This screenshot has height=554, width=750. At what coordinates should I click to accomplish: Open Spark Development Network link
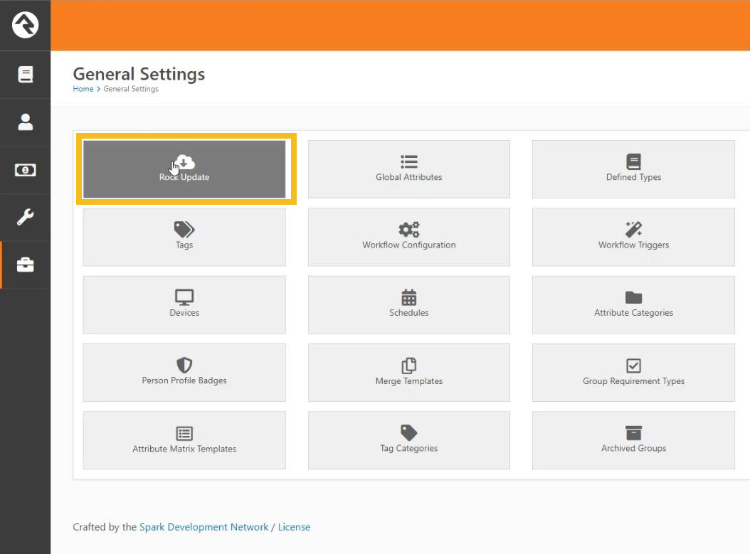pos(204,527)
